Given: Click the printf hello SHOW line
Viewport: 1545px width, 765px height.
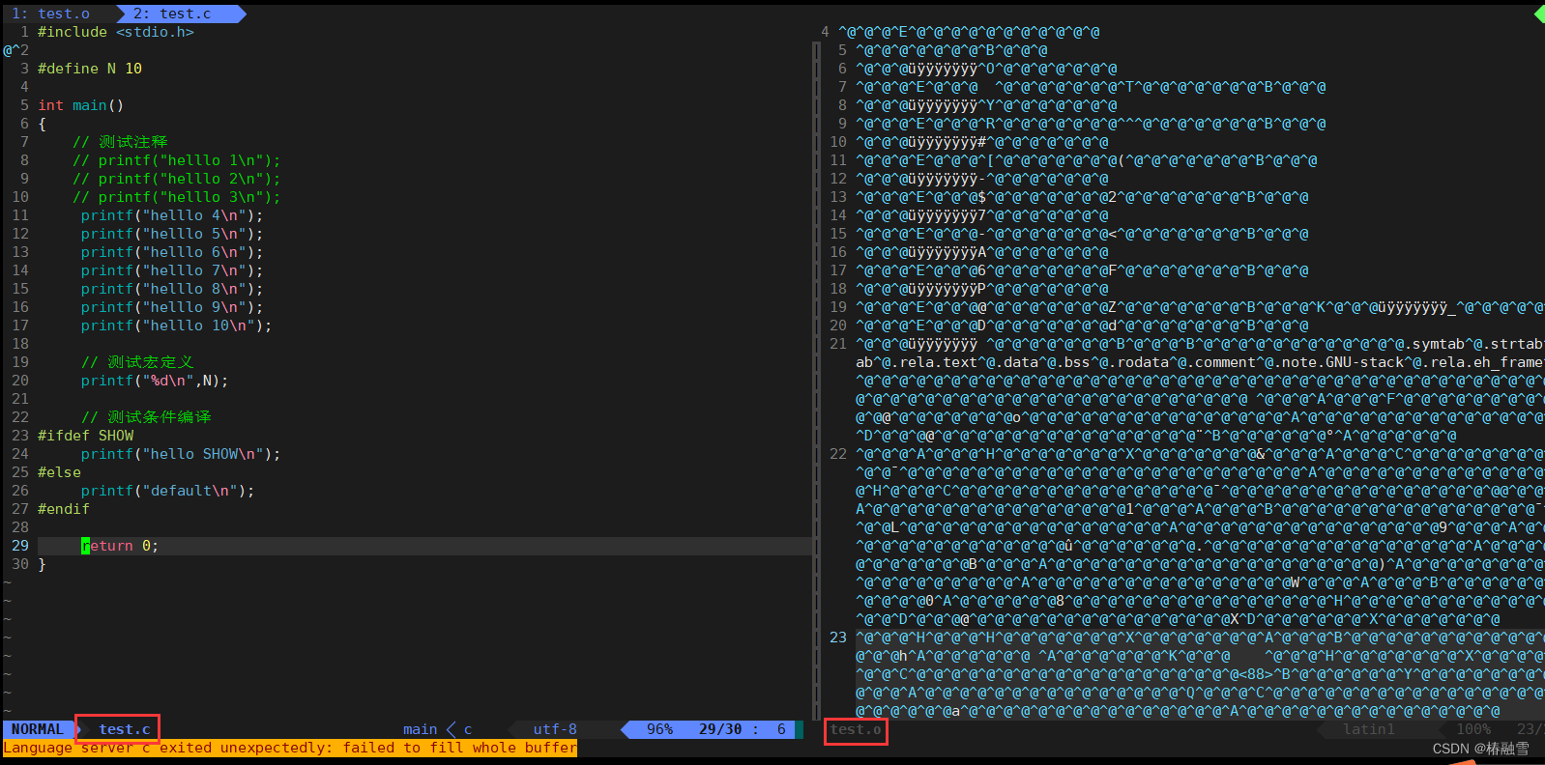Looking at the screenshot, I should 181,454.
